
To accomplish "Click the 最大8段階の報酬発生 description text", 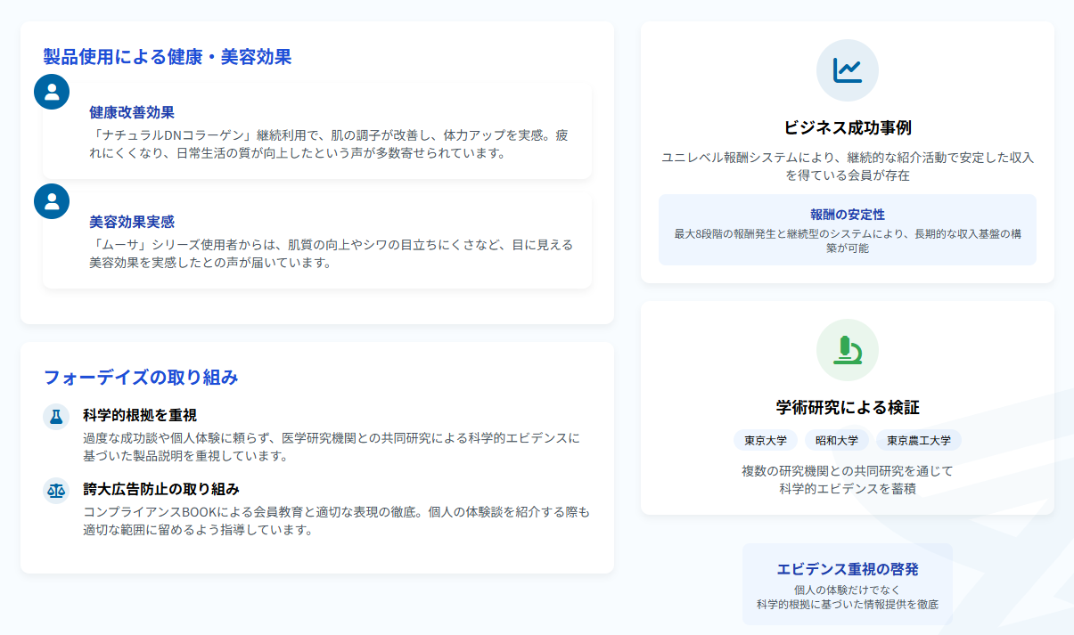I will pyautogui.click(x=848, y=241).
